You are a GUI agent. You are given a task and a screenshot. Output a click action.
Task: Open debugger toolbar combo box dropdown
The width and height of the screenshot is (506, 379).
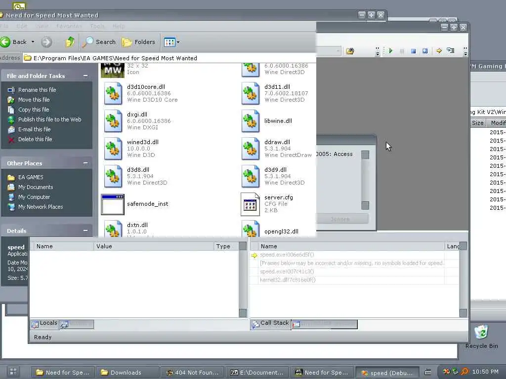click(x=338, y=51)
